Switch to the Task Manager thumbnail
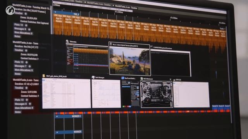248x139 pixels. point(106,94)
